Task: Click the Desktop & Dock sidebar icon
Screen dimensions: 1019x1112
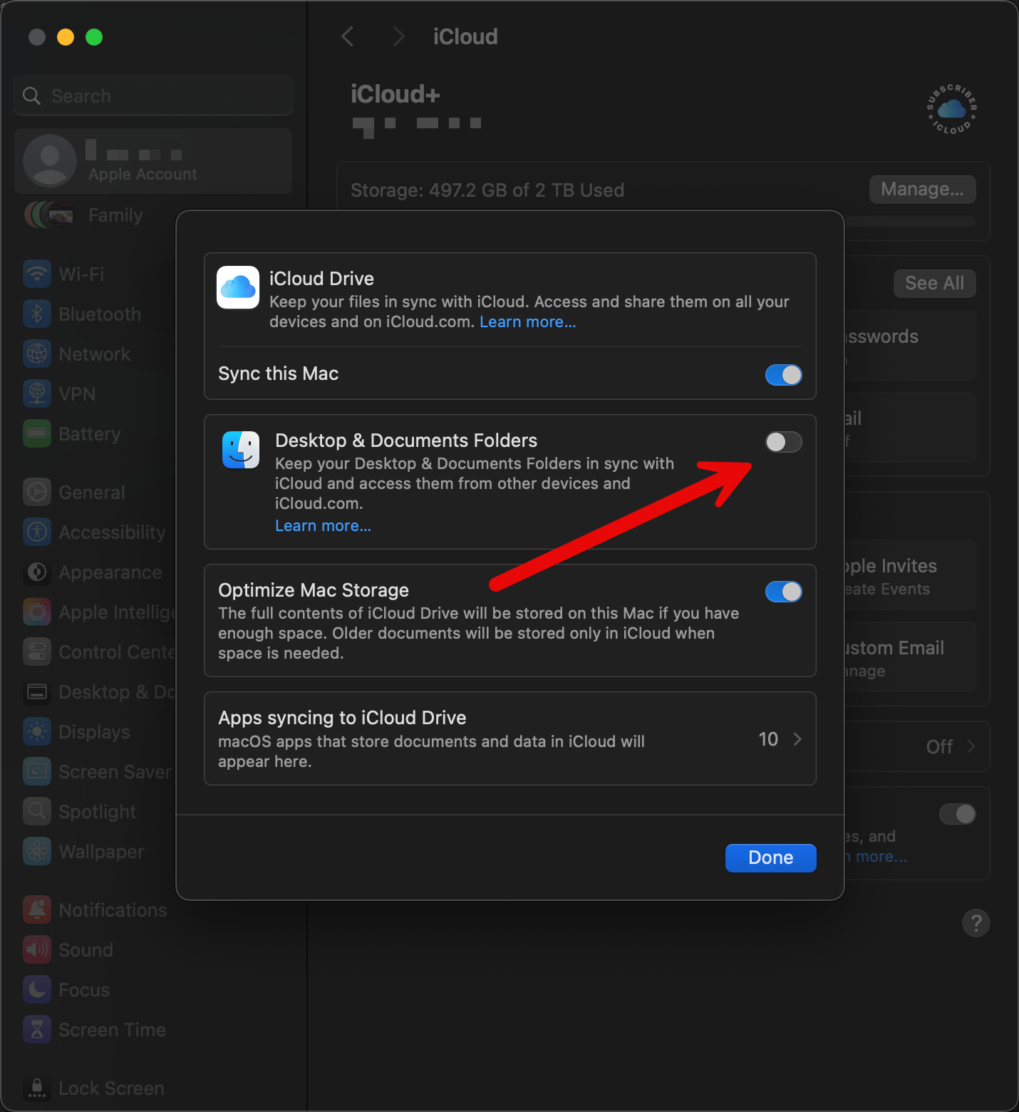Action: pos(37,691)
